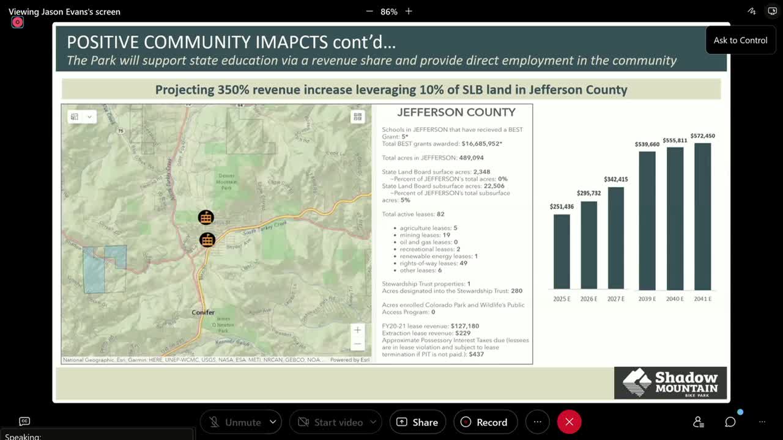Unmute the microphone
Screen dimensions: 783x440
pyautogui.click(x=235, y=422)
